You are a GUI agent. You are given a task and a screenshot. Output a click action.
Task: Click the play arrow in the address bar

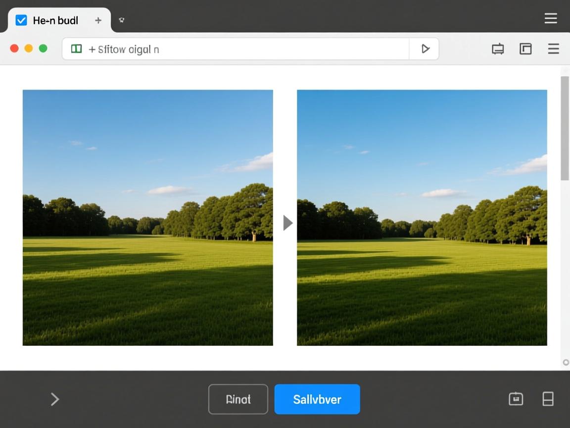tap(425, 49)
